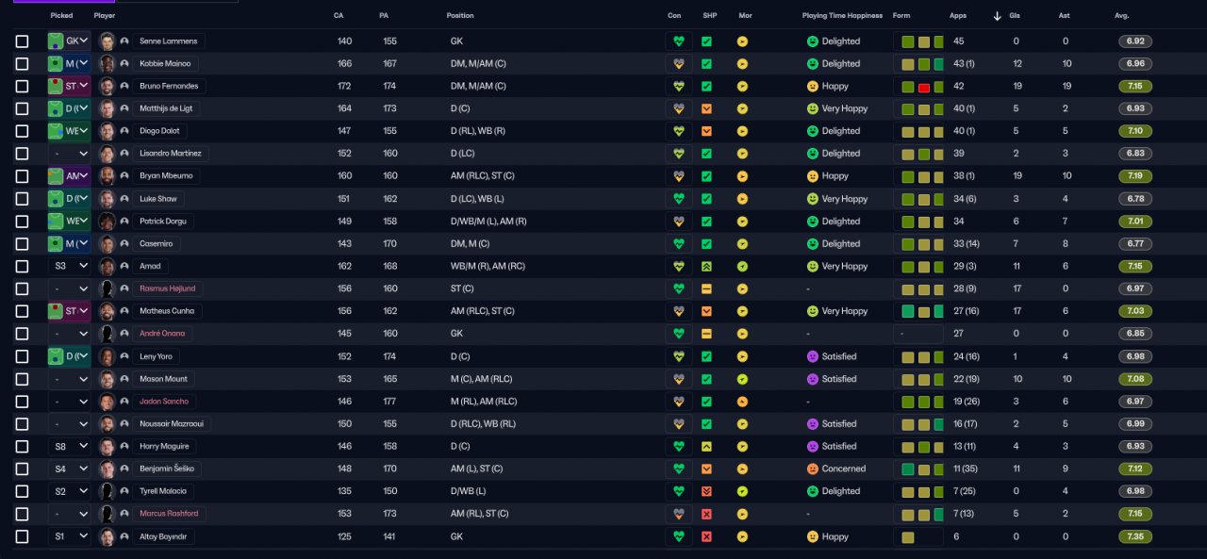Click Bruno Fernandes' condition heart icon
The image size is (1207, 559).
677,86
